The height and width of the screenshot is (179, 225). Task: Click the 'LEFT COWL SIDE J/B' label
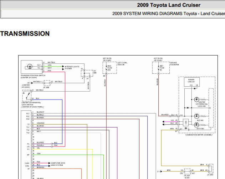tap(122, 64)
